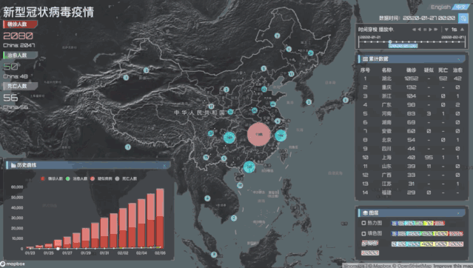473x268 pixels.
Task: Click the cluster marker at Singapore
Action: pyautogui.click(x=214, y=255)
